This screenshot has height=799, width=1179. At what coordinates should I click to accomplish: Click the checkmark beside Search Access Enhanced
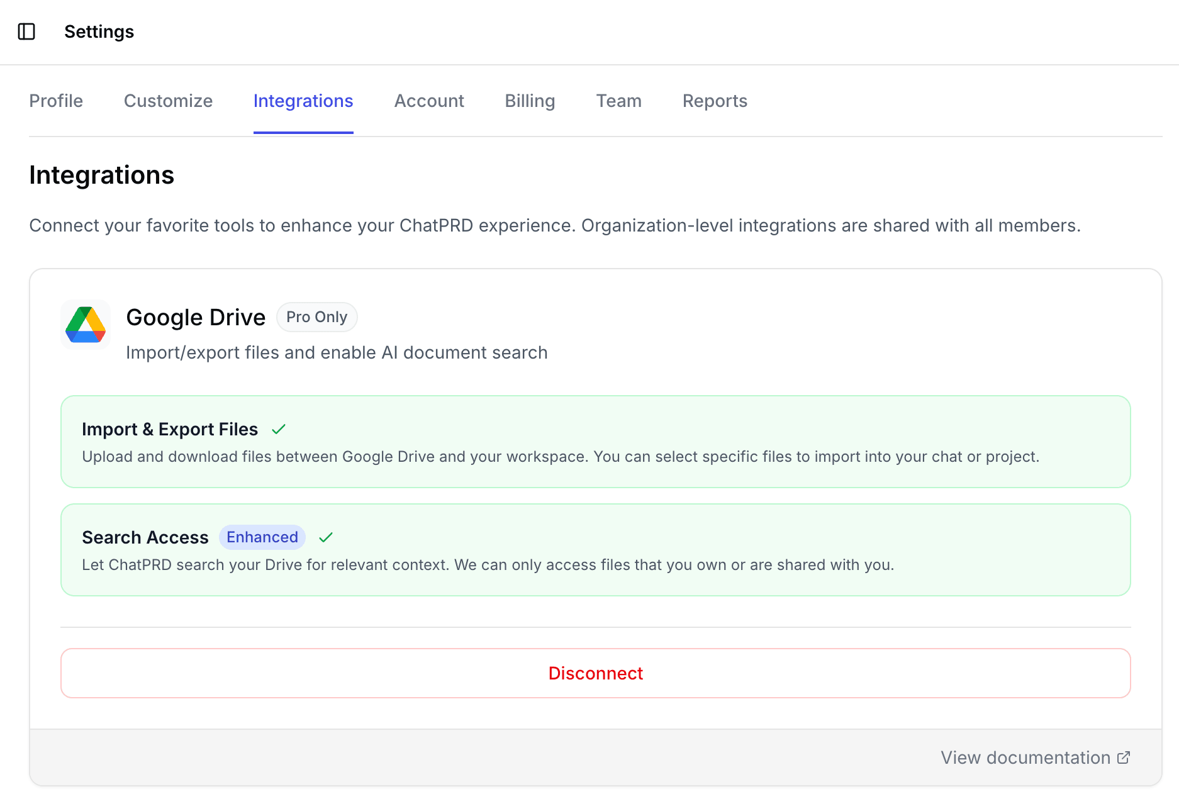(326, 537)
